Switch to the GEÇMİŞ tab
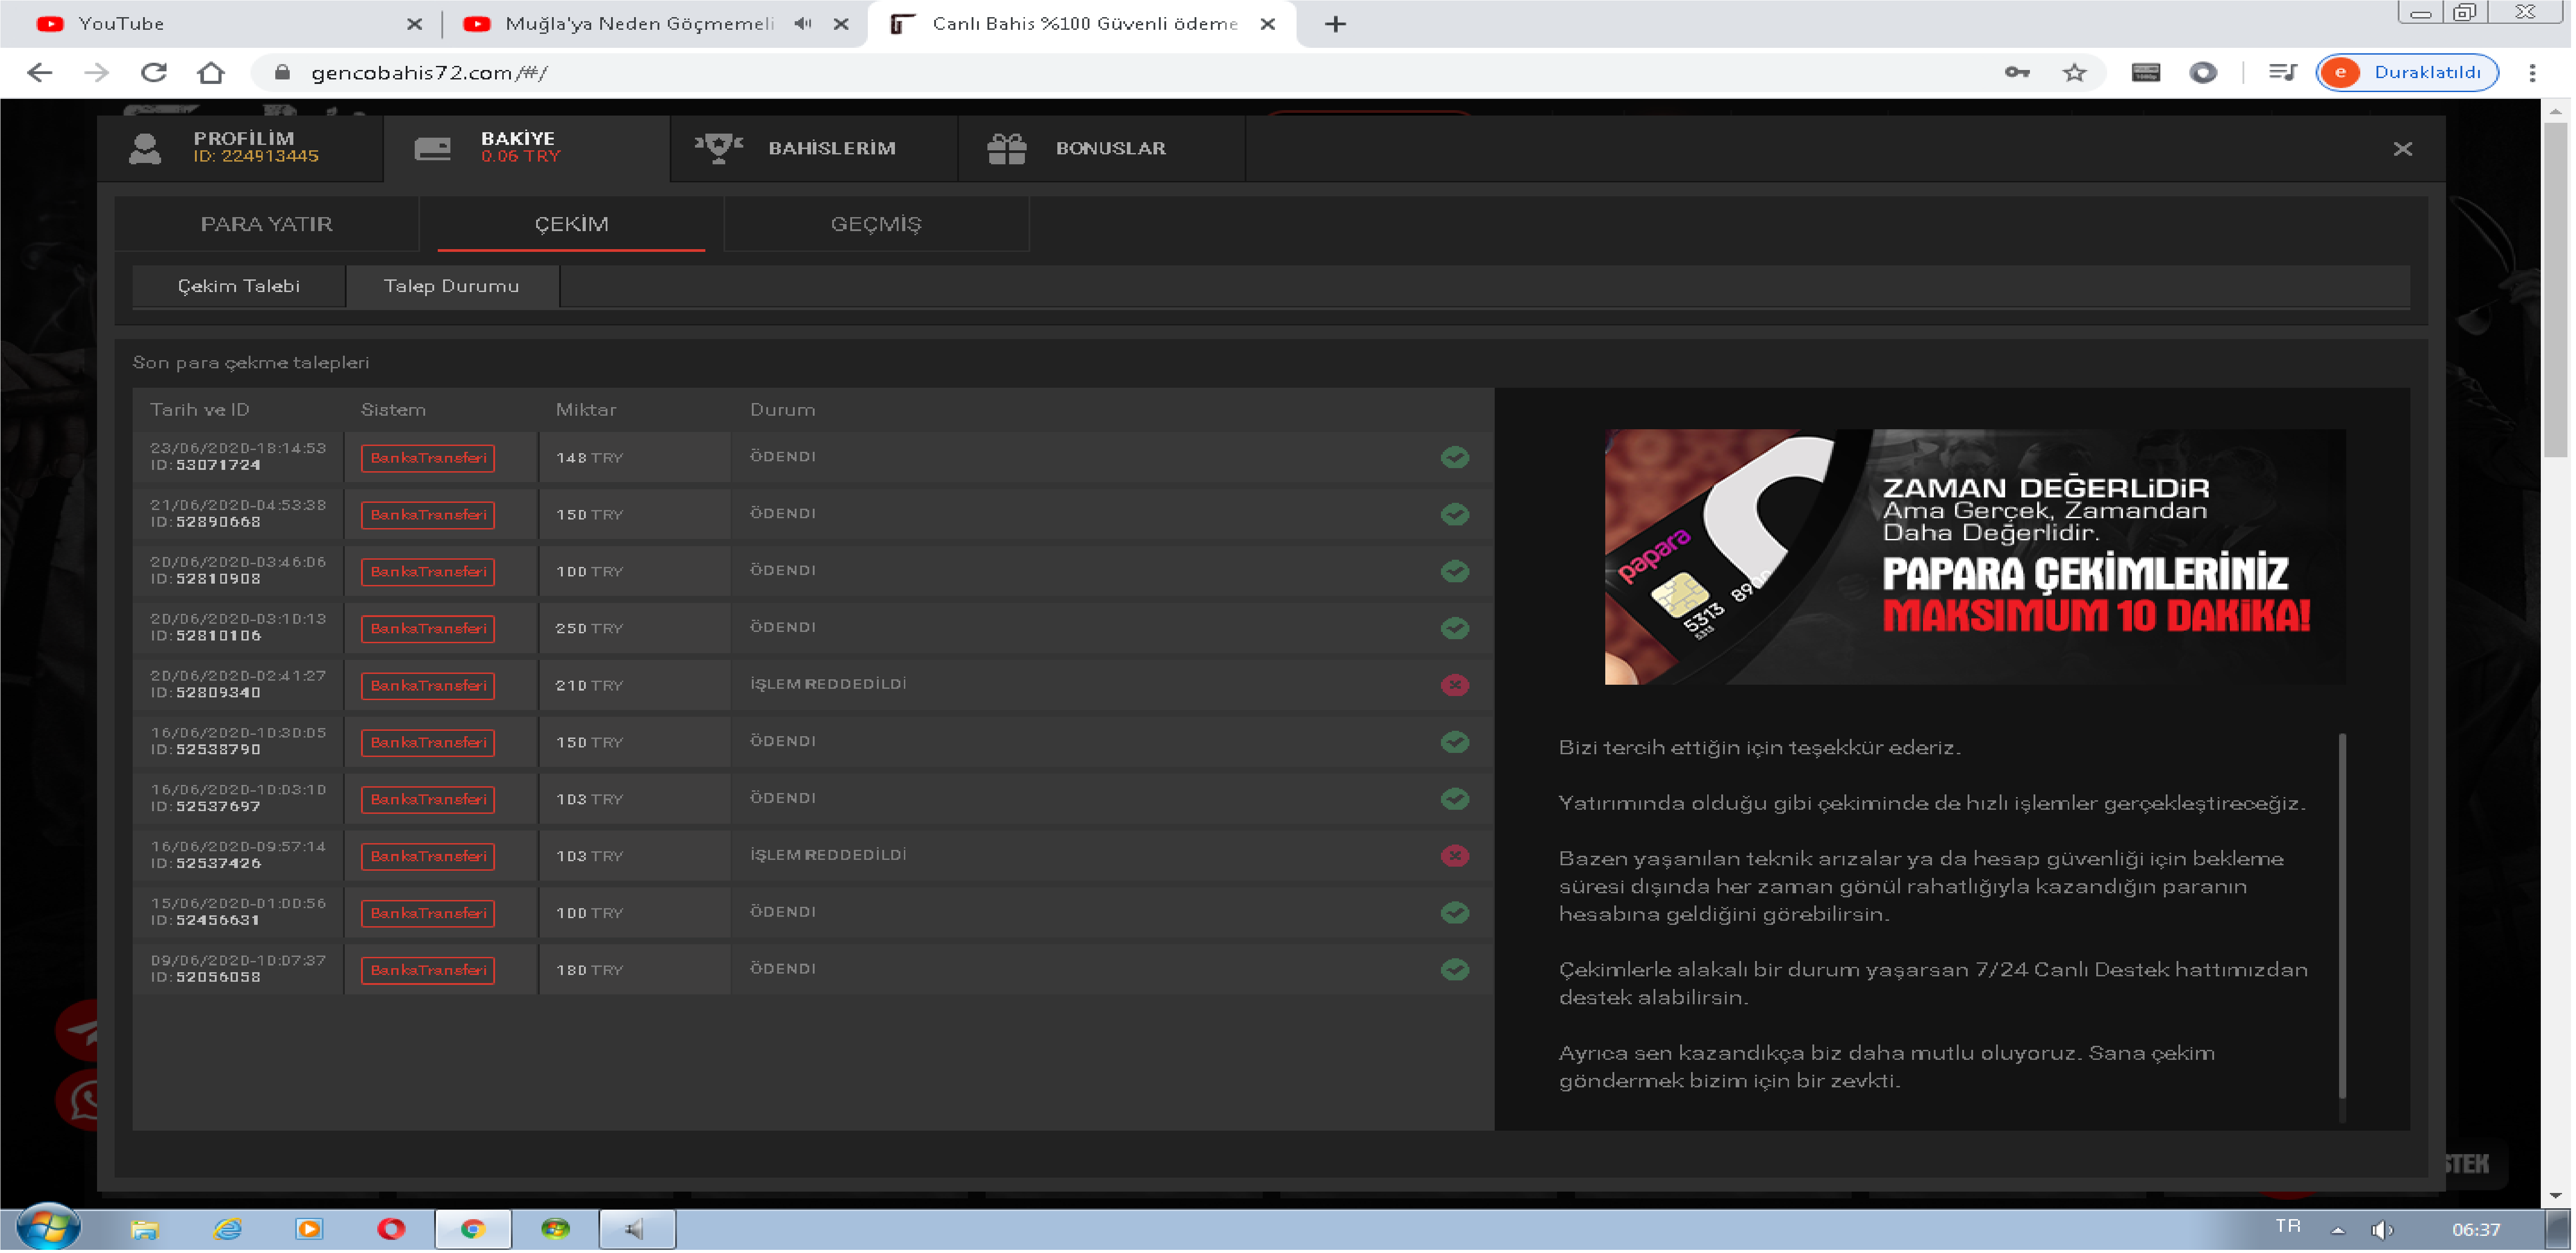 pyautogui.click(x=877, y=224)
